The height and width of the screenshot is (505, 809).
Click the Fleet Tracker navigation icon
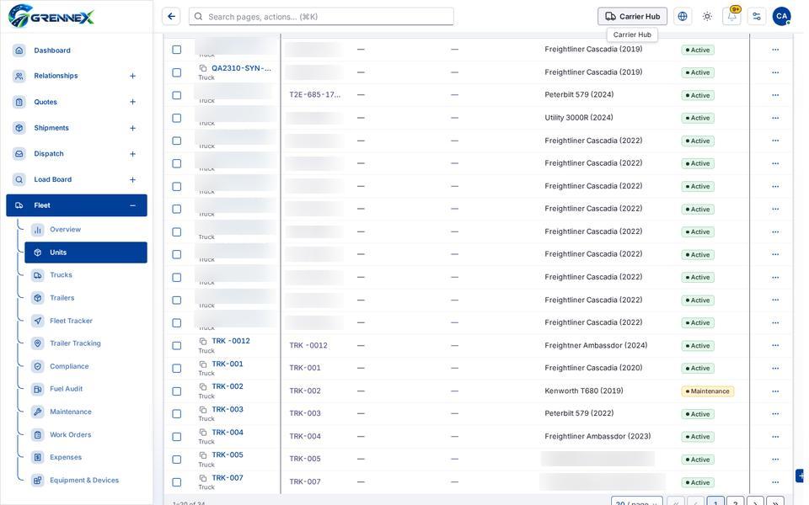click(x=38, y=321)
